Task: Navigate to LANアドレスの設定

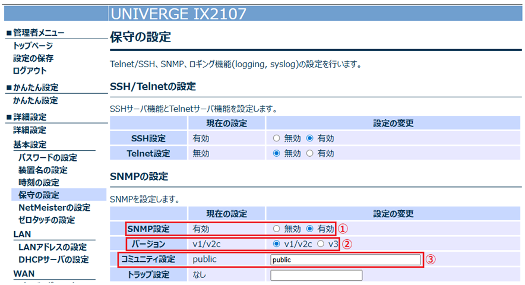Action: [x=52, y=247]
